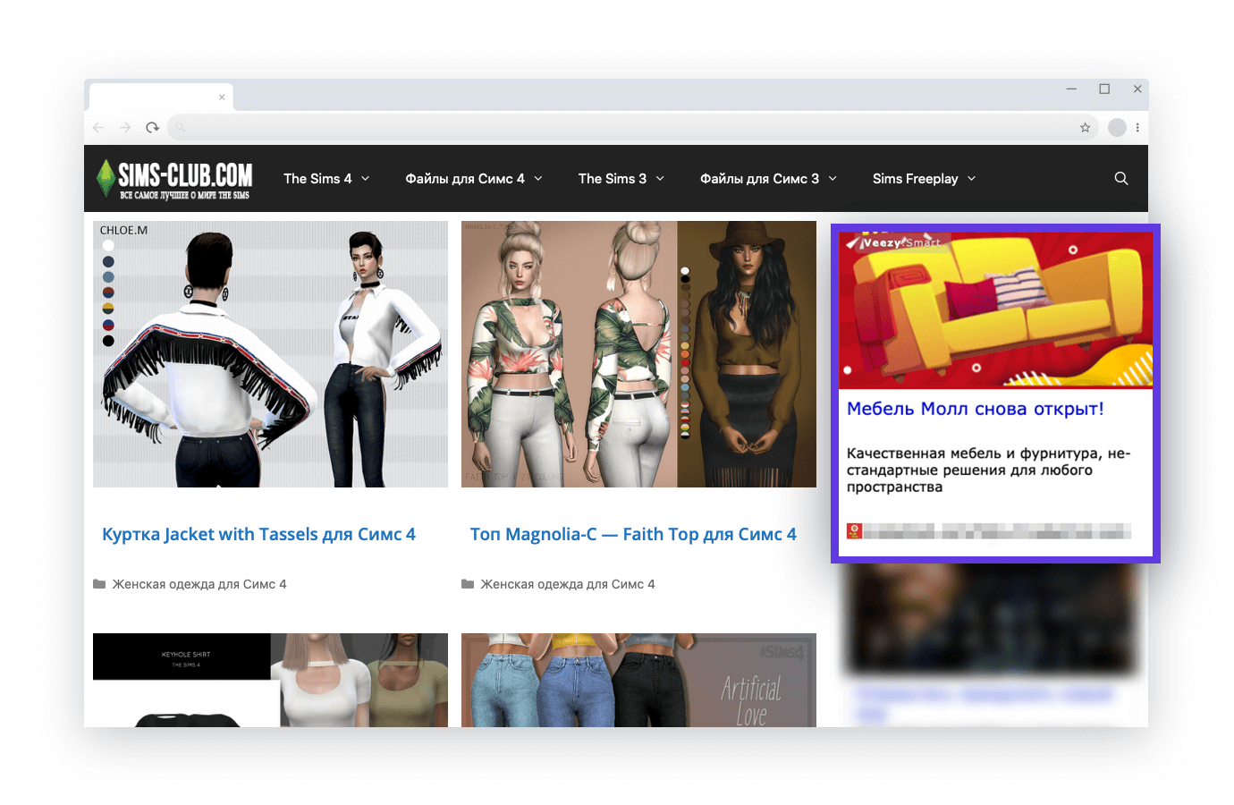
Task: Expand Файлы для Симс 4 dropdown
Action: [473, 179]
